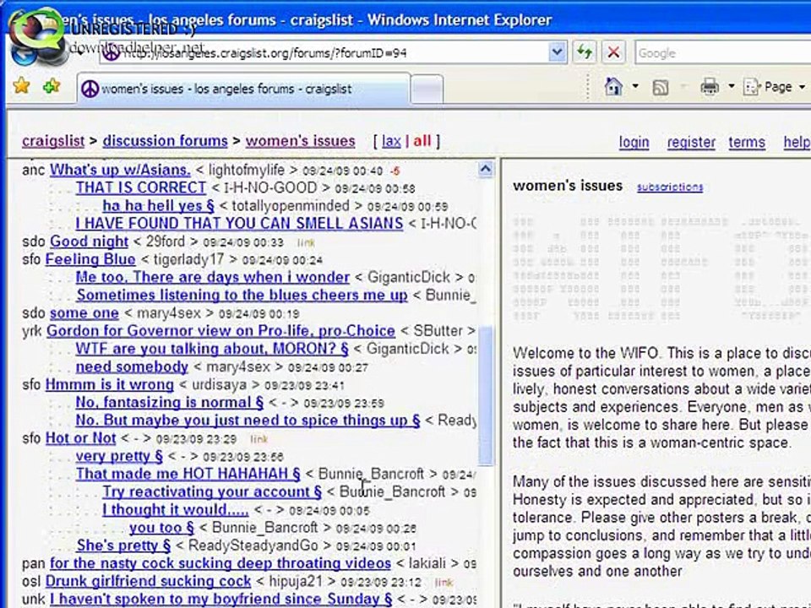The image size is (811, 608).
Task: Open I haven't spoken to my boyfriend thread
Action: [220, 599]
